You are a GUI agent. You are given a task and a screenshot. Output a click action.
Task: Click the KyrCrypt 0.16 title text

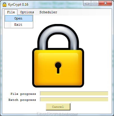pyautogui.click(x=18, y=5)
